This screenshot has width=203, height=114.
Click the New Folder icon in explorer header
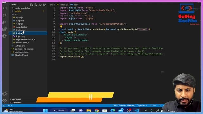pos(36,5)
